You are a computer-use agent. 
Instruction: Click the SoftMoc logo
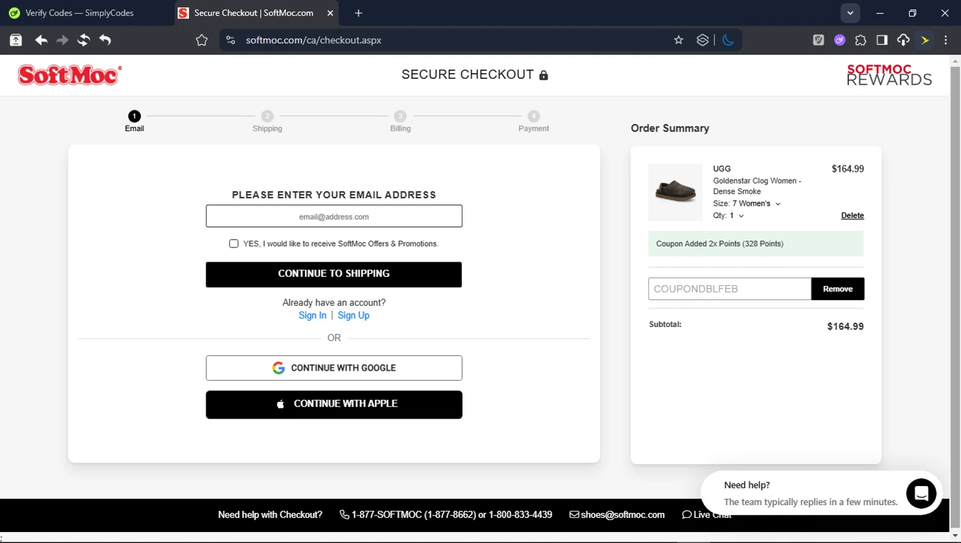click(x=69, y=75)
